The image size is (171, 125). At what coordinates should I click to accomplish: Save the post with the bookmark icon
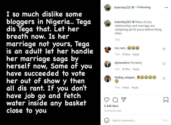[x=166, y=99]
